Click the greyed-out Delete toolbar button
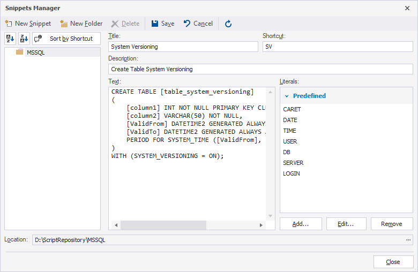The height and width of the screenshot is (272, 418). [x=125, y=24]
